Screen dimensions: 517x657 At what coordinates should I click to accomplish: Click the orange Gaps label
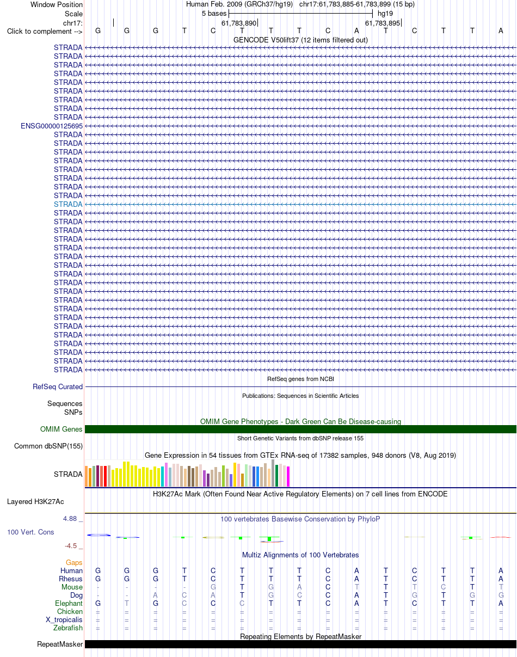pos(74,563)
